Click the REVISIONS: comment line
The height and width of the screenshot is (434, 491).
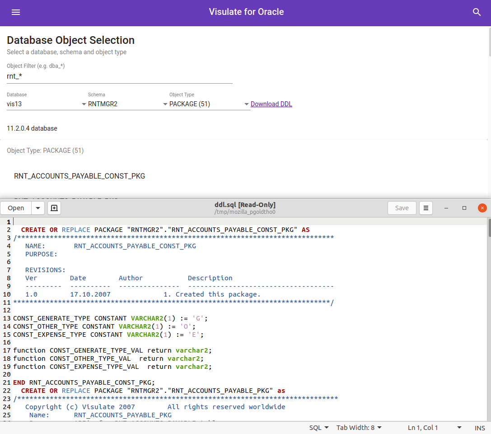point(46,270)
